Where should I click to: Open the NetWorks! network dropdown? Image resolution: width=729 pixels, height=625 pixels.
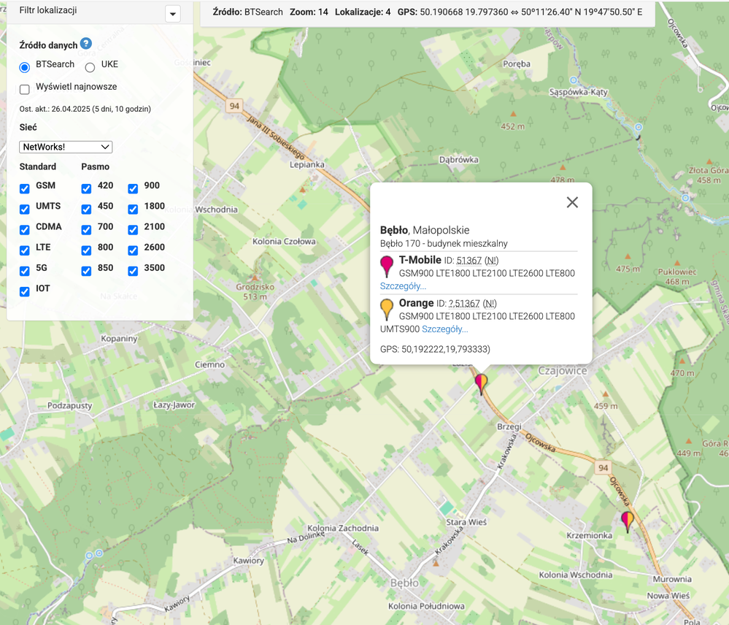click(x=66, y=147)
